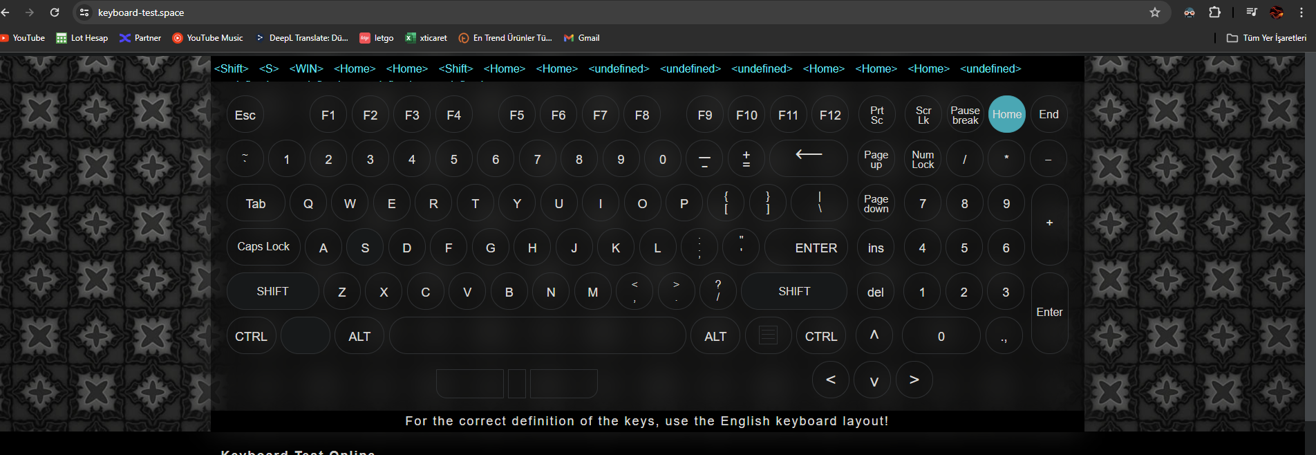The width and height of the screenshot is (1316, 455).
Task: Click the Esc key on virtual keyboard
Action: [245, 115]
